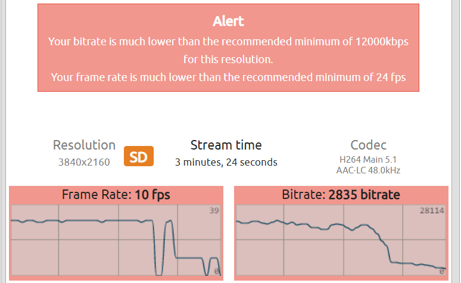Select the bitrate warning message text
The image size is (461, 283).
(x=228, y=51)
